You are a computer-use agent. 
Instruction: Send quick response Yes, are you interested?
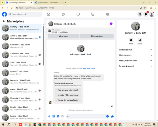click(x=68, y=90)
